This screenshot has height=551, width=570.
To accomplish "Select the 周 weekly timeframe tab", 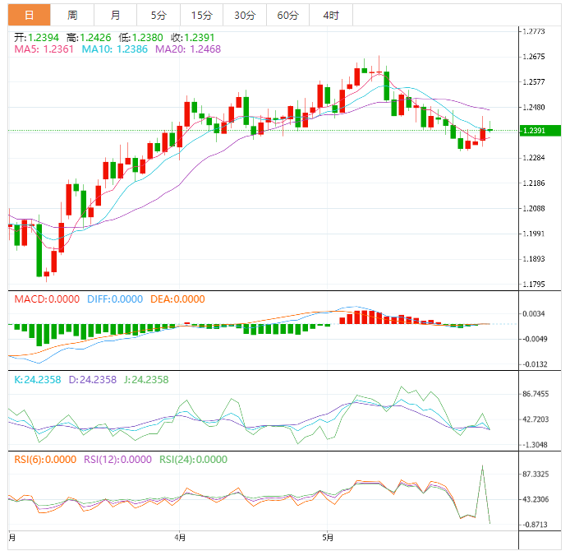I will coord(72,15).
